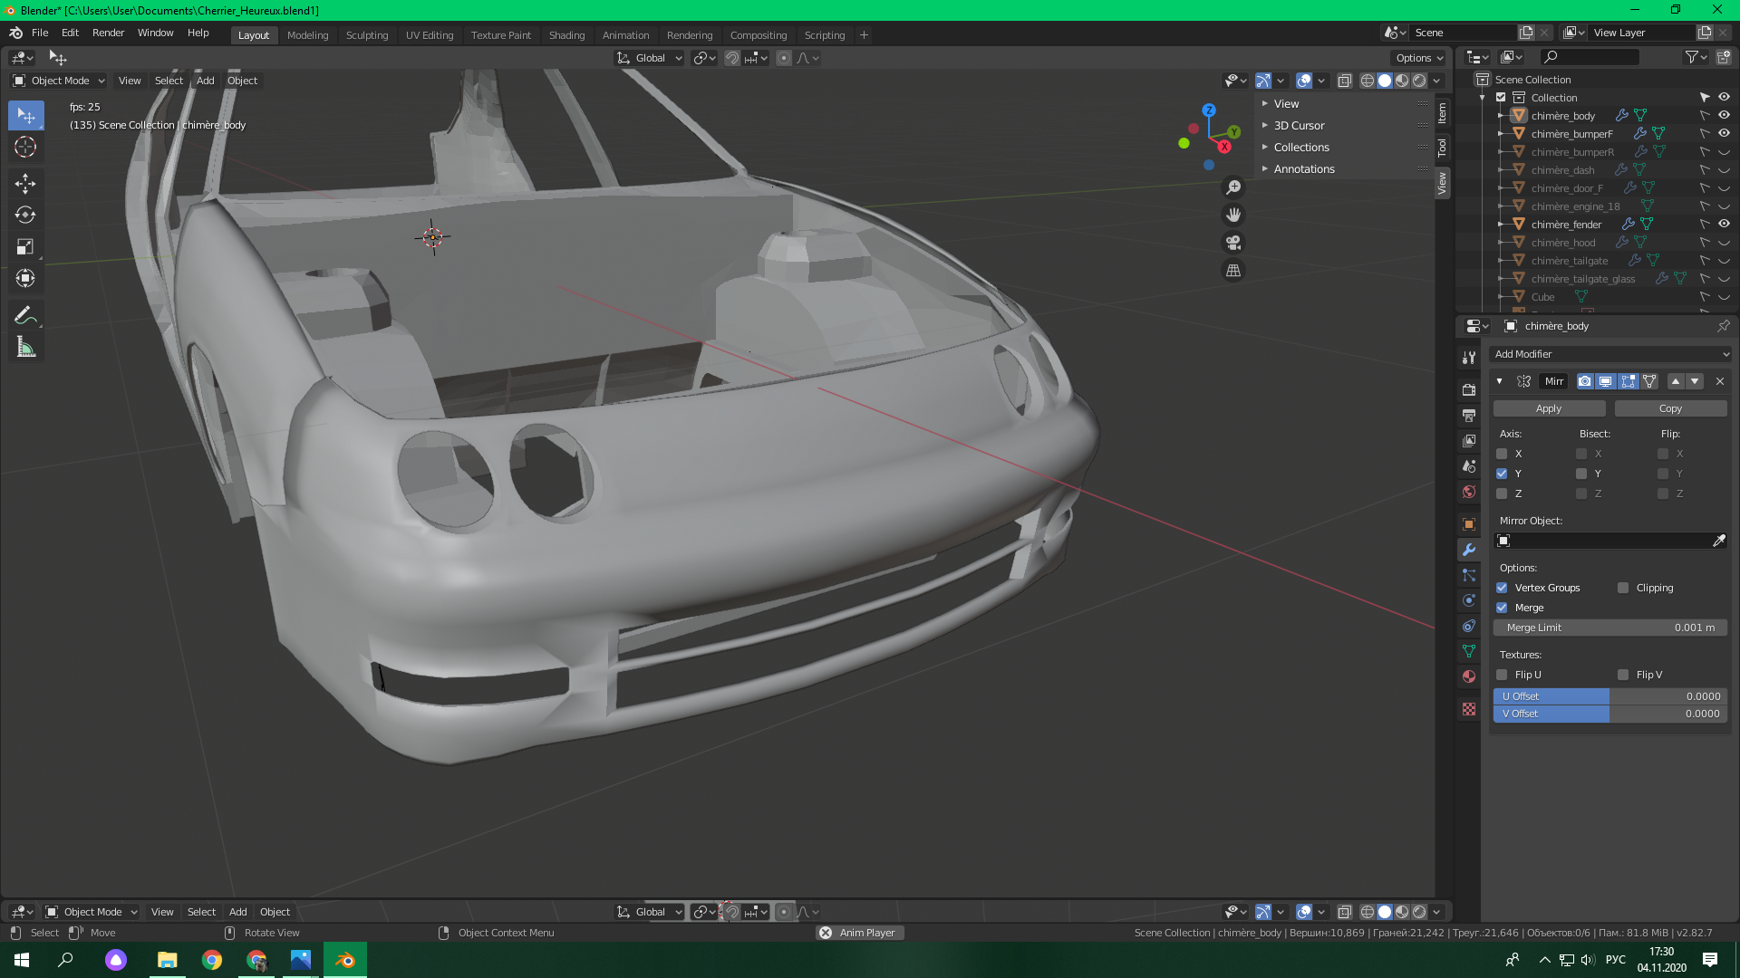Disable the Merge checkbox
This screenshot has height=978, width=1740.
1502,608
